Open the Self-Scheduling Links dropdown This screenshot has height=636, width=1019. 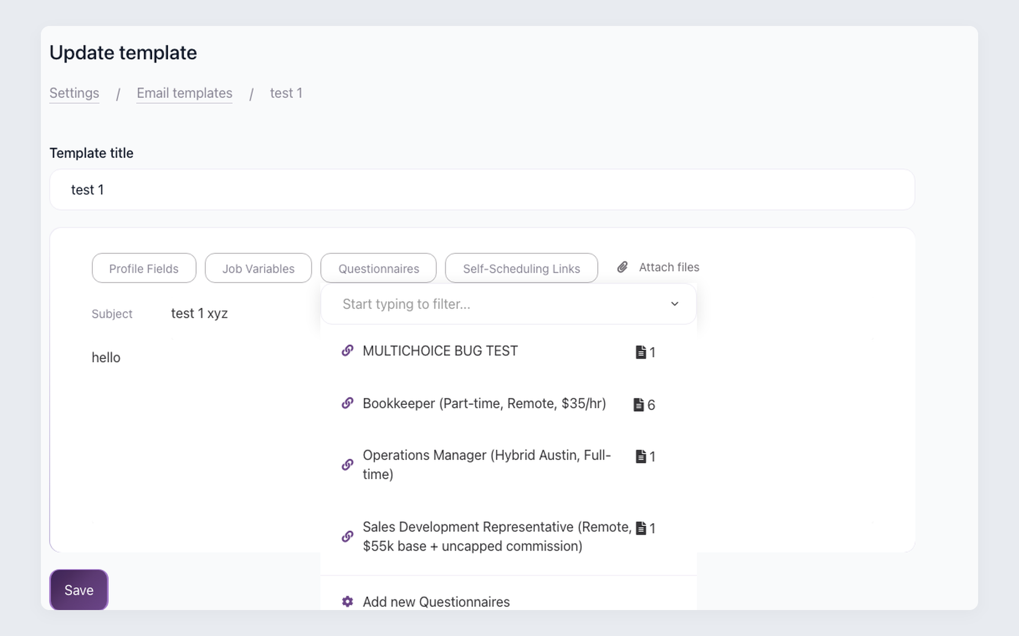click(x=521, y=268)
